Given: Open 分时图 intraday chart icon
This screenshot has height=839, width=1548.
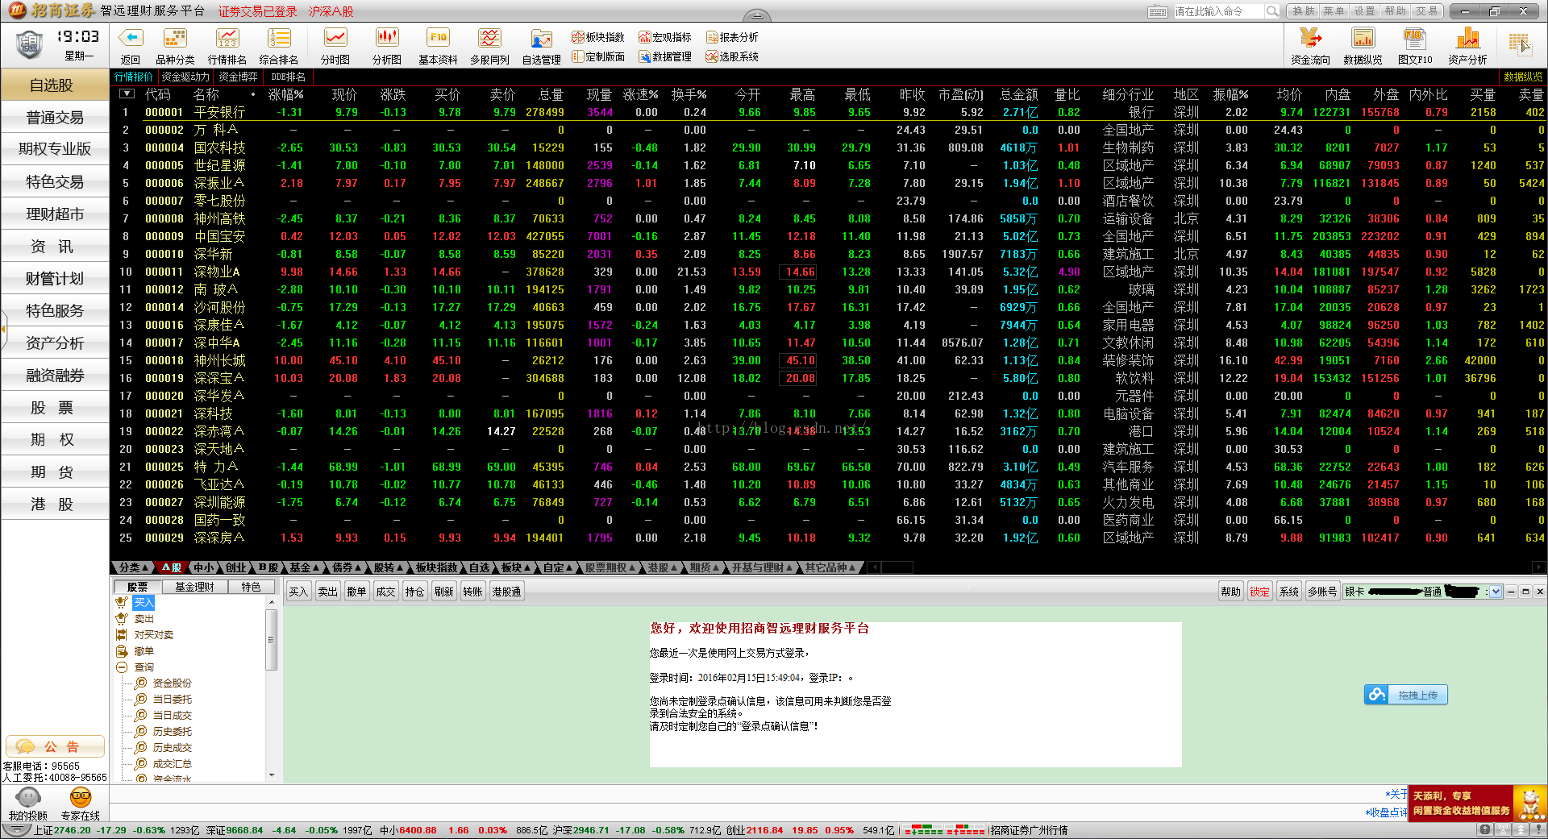Looking at the screenshot, I should point(335,38).
